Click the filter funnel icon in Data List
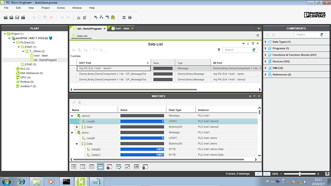The image size is (331, 186). pyautogui.click(x=219, y=50)
